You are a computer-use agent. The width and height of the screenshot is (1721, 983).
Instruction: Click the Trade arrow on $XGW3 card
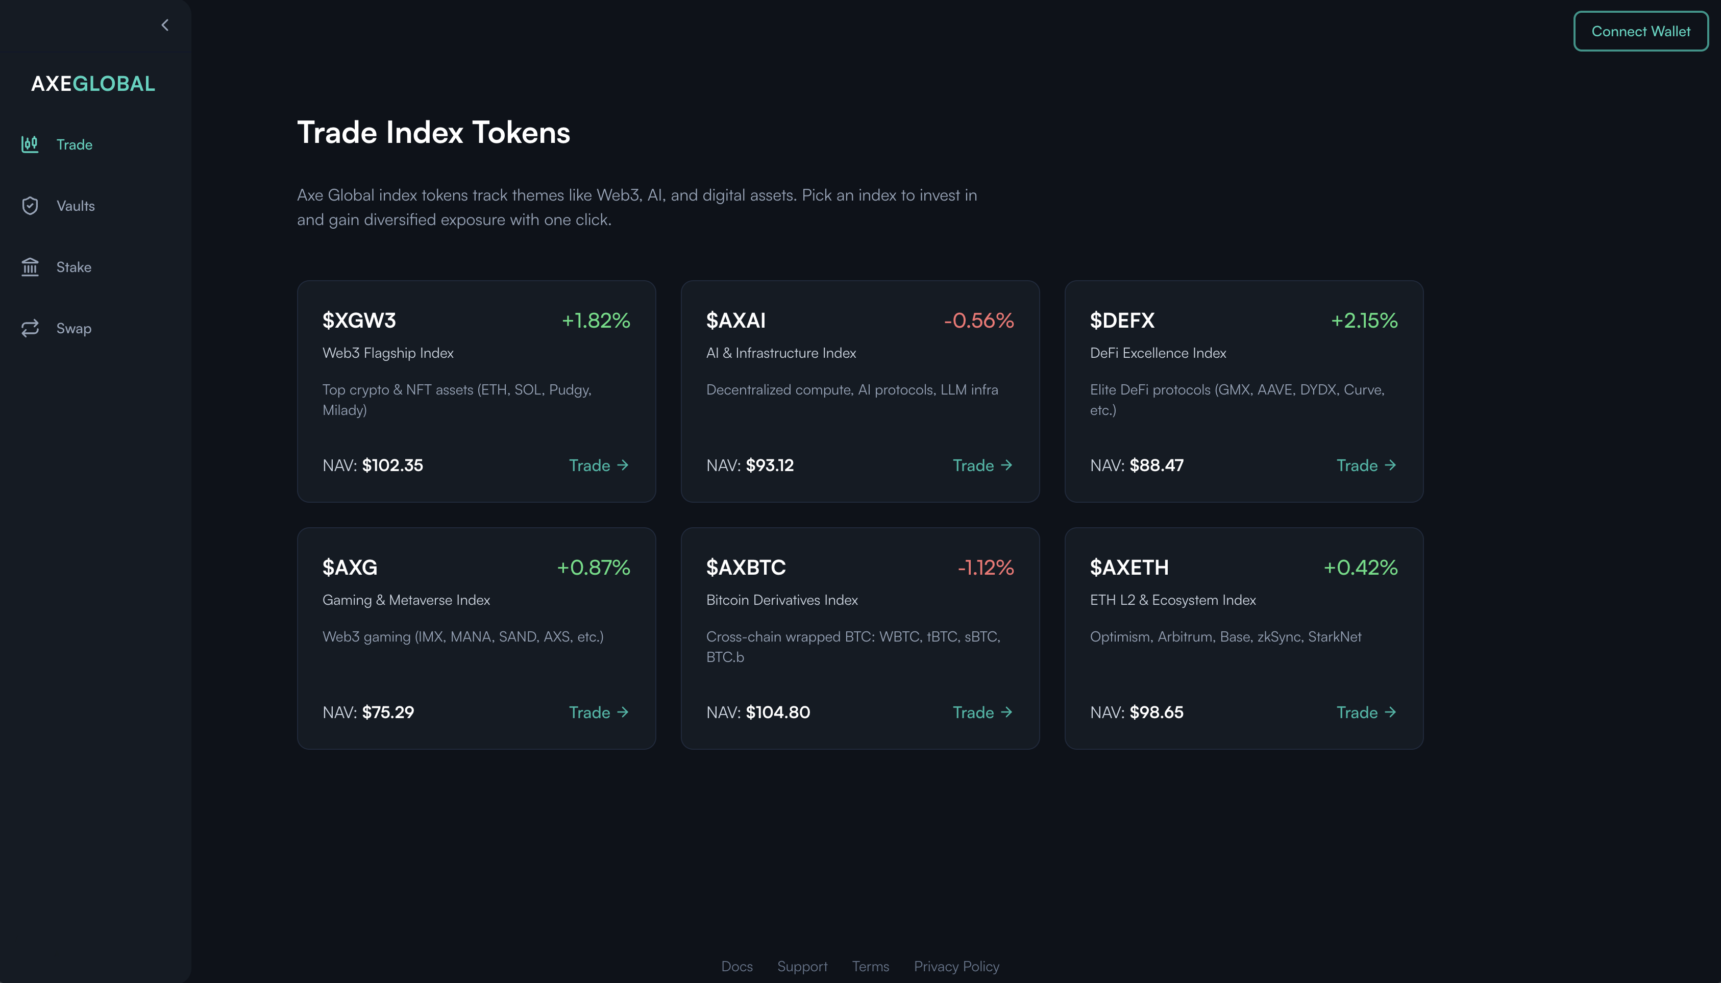pyautogui.click(x=598, y=465)
